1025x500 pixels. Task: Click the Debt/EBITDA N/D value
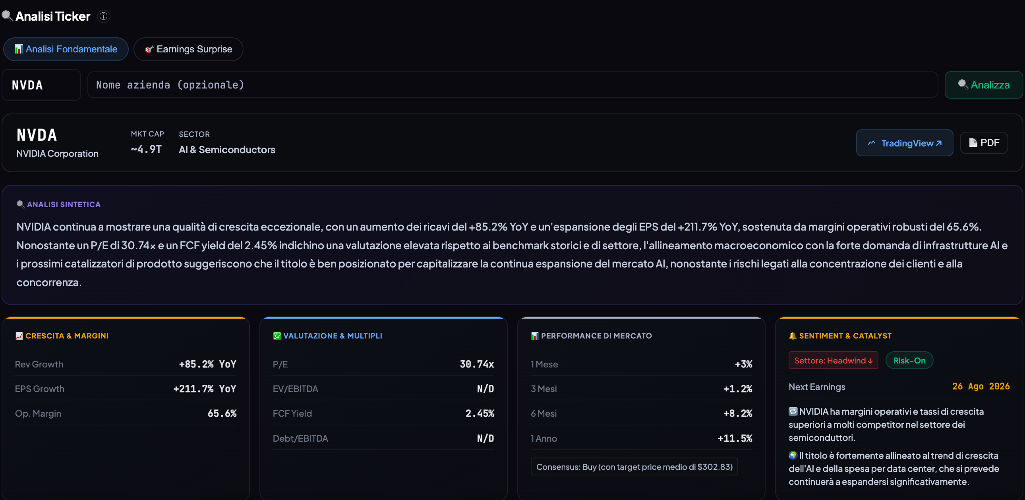point(485,439)
